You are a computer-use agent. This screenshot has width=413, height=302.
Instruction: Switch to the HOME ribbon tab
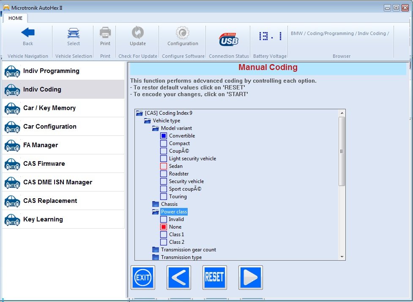15,18
